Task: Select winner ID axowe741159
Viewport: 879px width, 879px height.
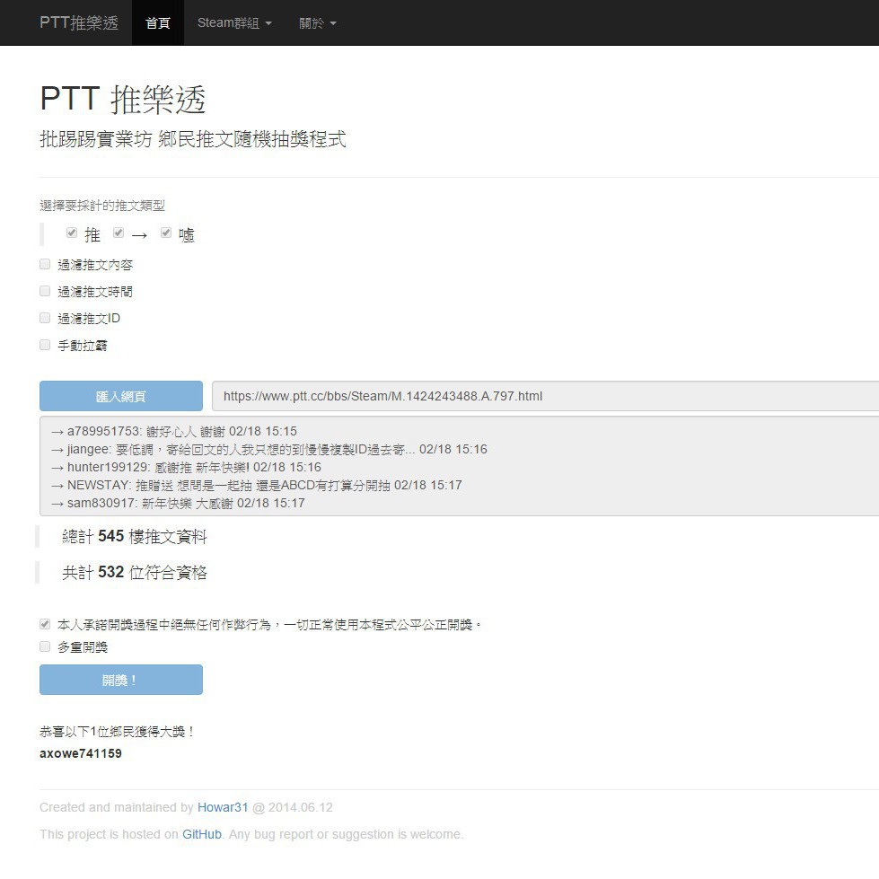Action: (81, 753)
